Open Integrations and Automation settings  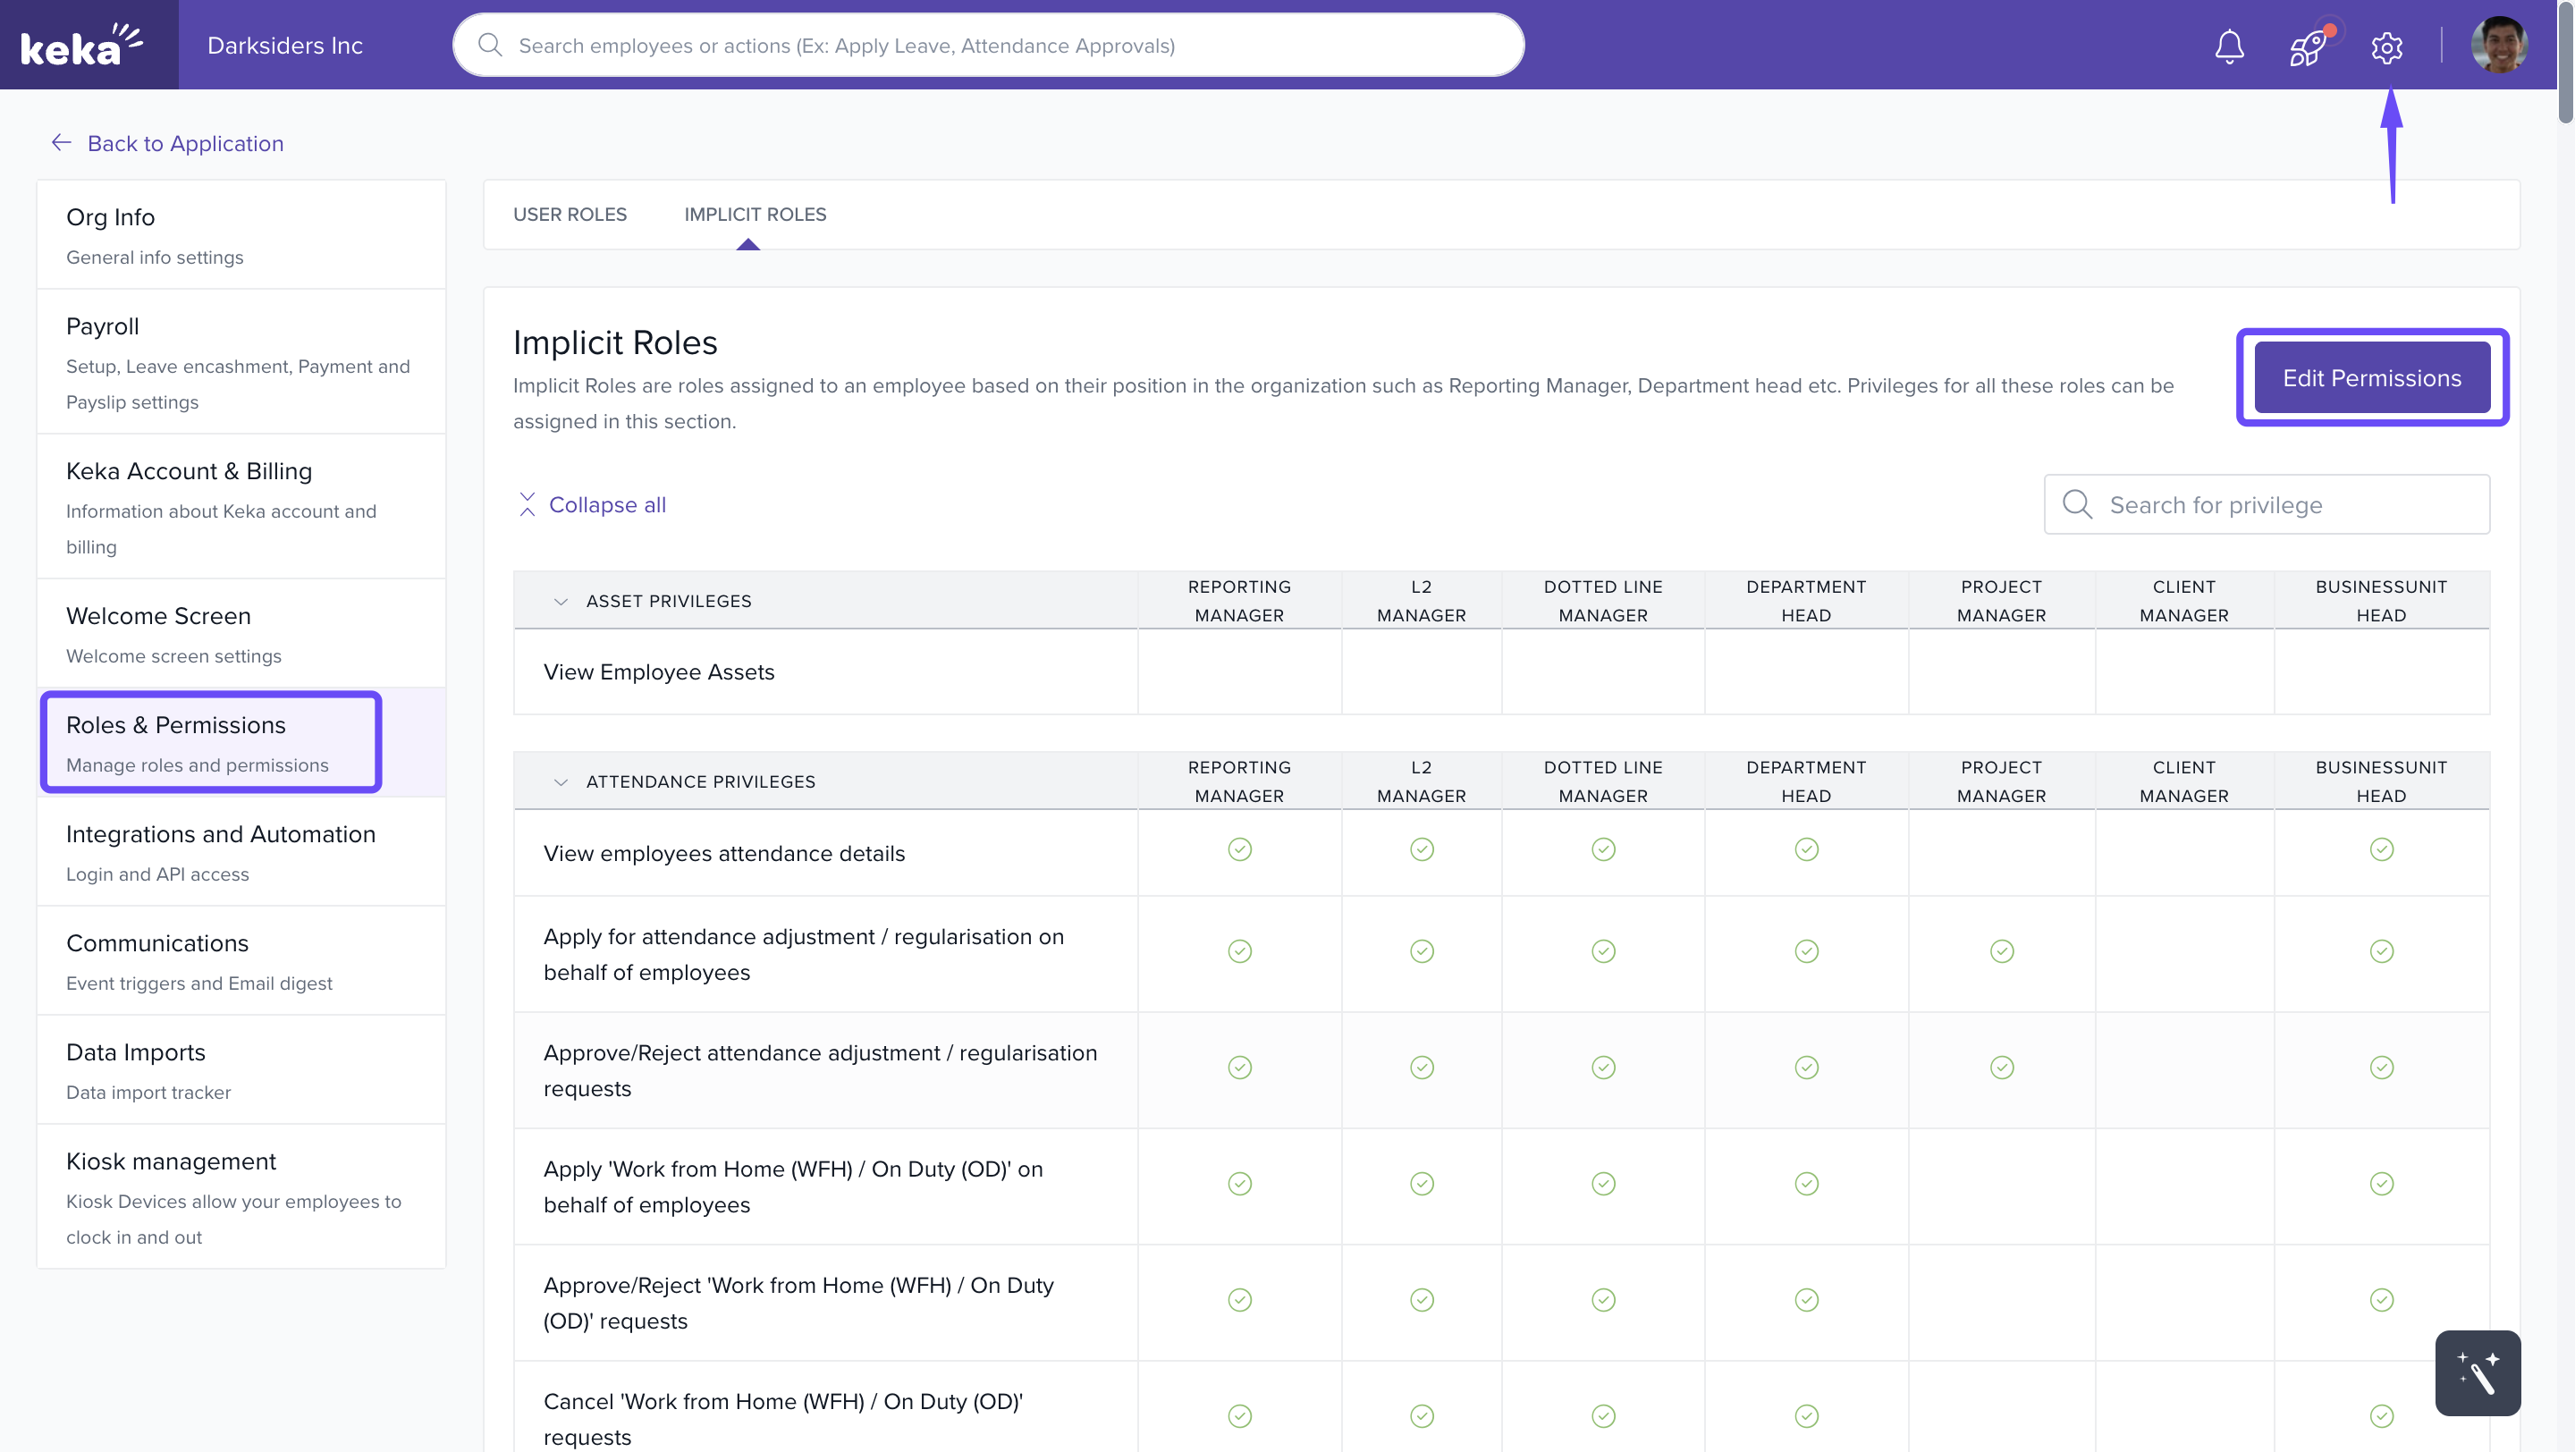pos(221,834)
